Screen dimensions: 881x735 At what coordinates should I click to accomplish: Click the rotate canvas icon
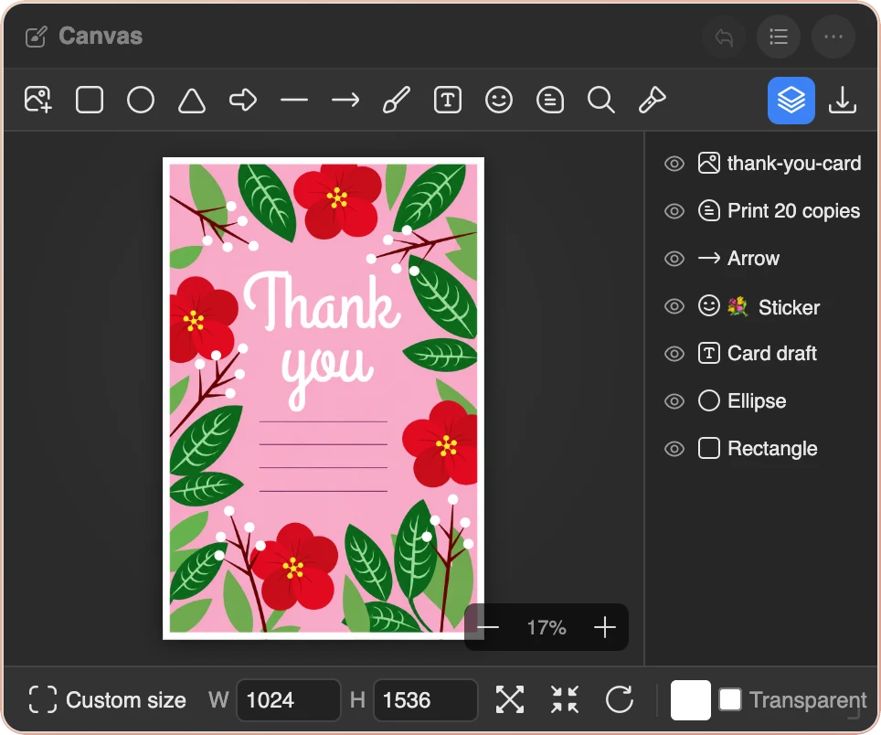(x=620, y=700)
